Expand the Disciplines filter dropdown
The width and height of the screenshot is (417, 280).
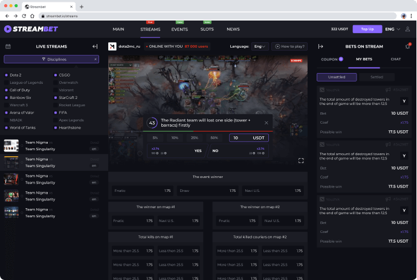point(51,59)
